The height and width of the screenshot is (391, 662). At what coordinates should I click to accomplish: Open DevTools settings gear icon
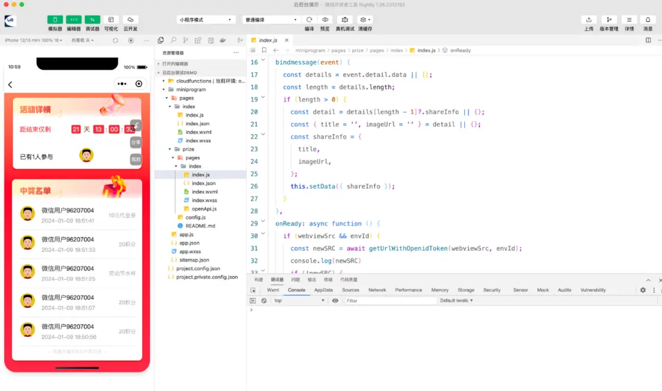click(643, 290)
